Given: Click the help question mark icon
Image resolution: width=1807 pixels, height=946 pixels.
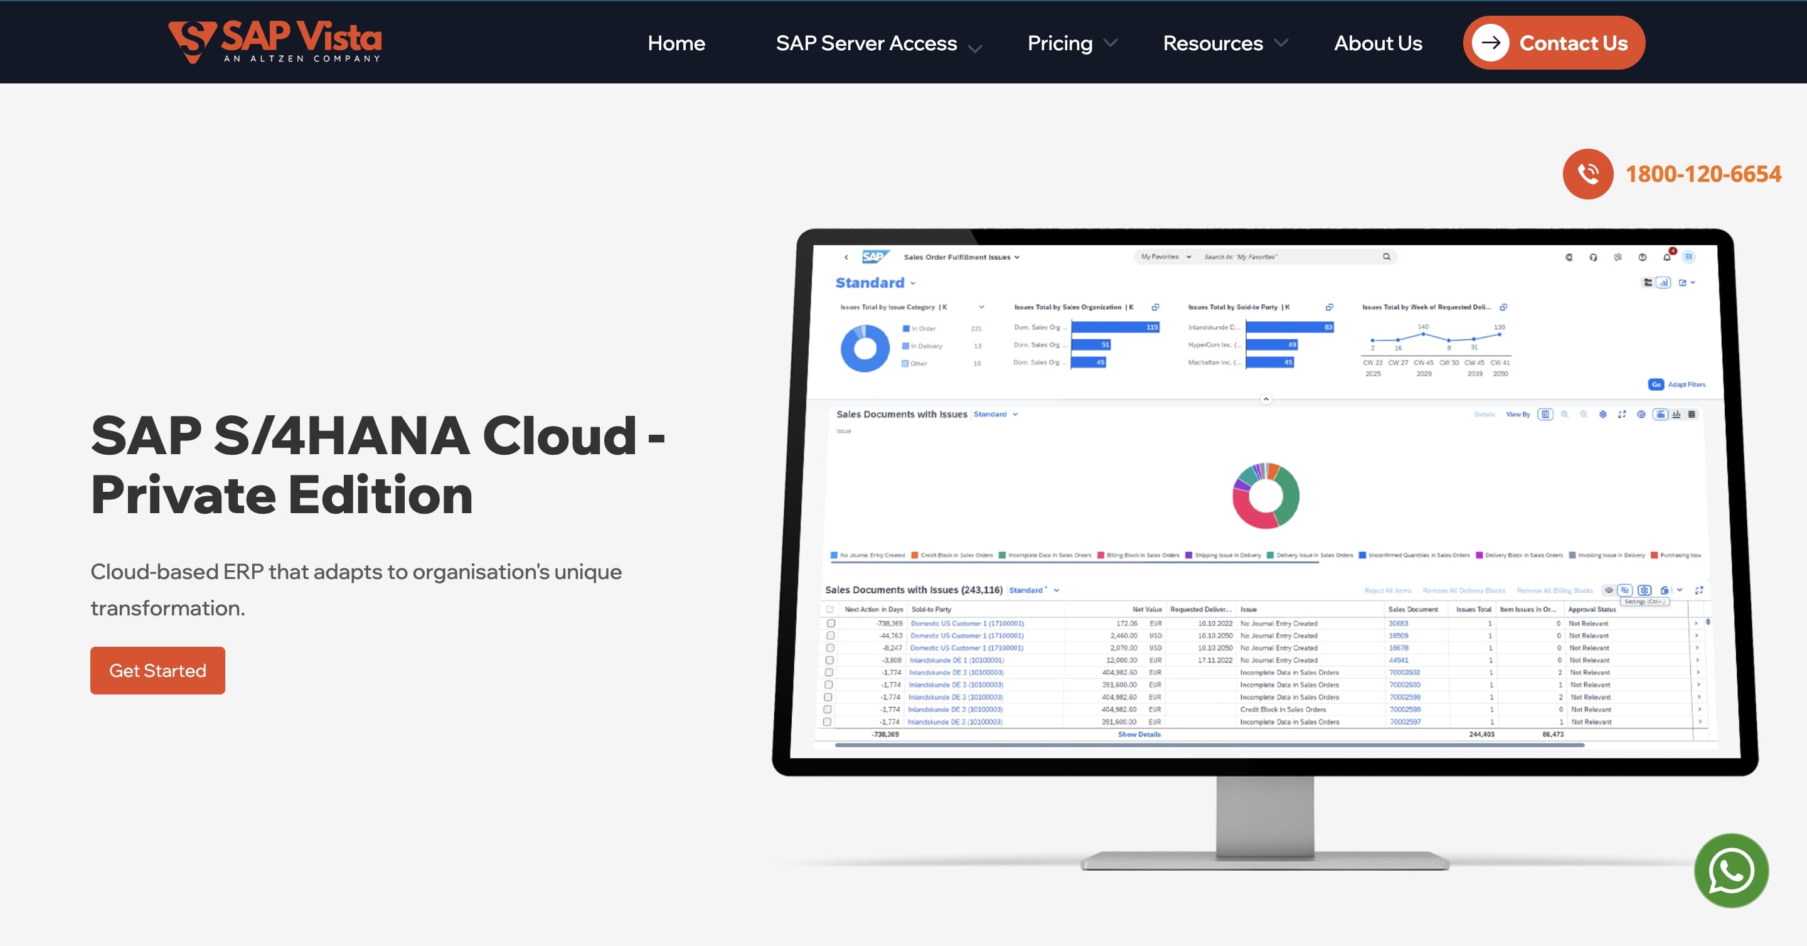Looking at the screenshot, I should pos(1643,257).
